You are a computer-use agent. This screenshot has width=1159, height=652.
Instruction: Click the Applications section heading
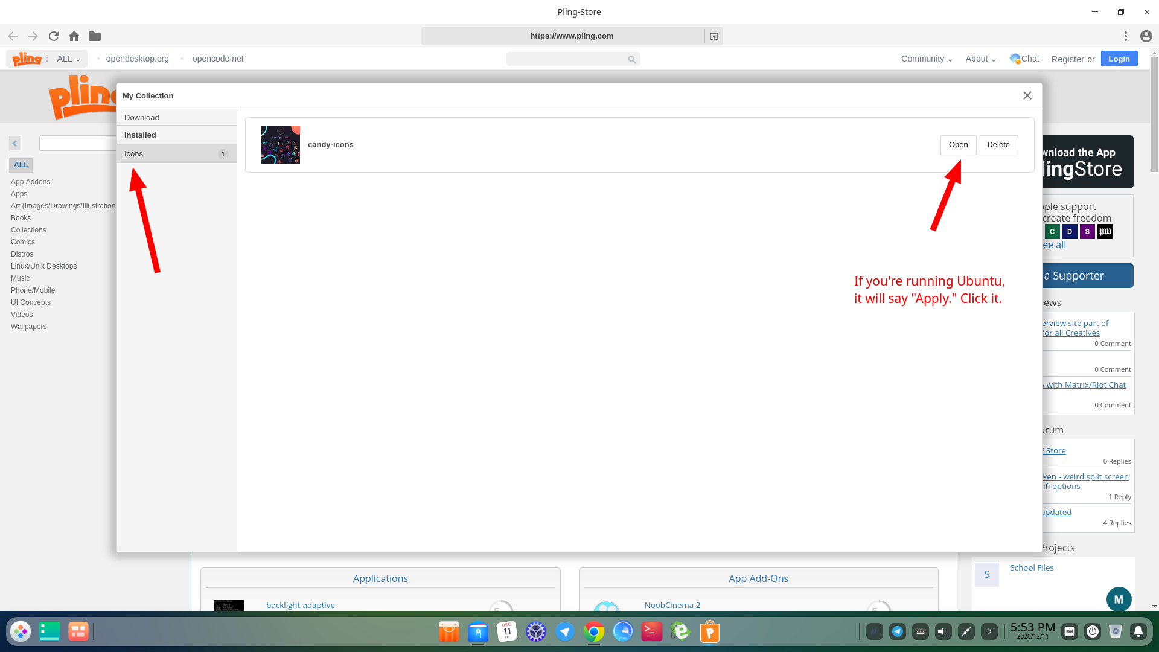380,578
